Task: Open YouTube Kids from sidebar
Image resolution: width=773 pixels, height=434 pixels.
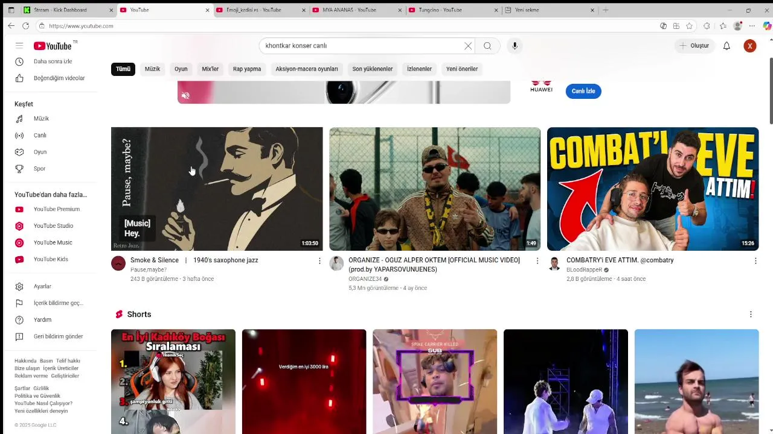Action: point(51,259)
